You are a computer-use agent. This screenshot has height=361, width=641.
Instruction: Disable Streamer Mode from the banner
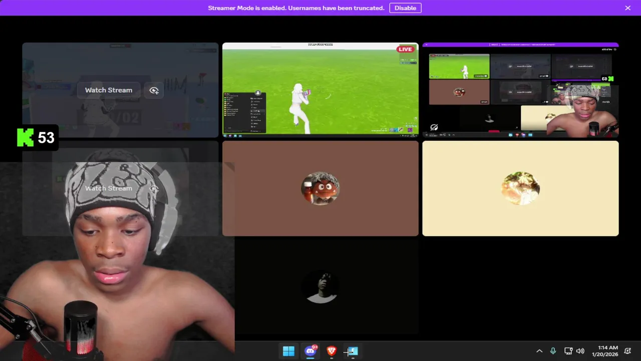click(405, 8)
